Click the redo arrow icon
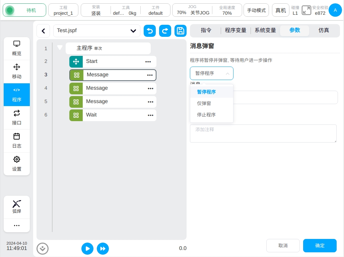 point(165,31)
